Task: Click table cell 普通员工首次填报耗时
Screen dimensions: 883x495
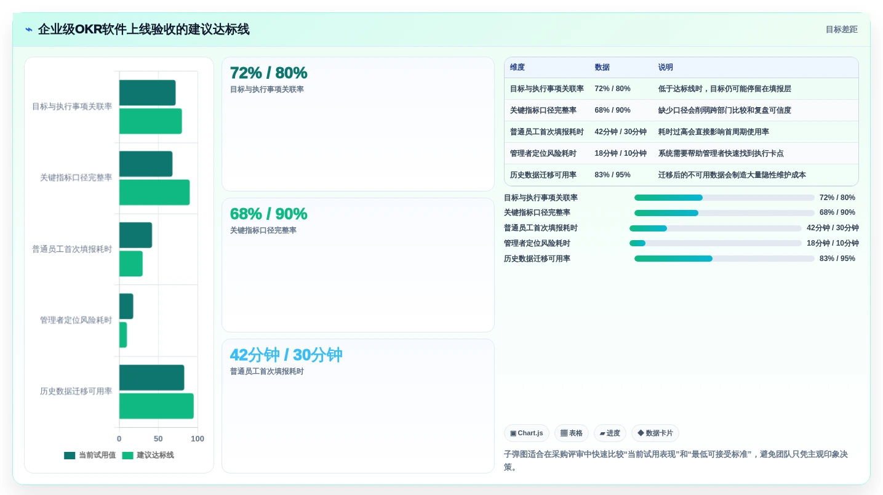Action: coord(547,132)
